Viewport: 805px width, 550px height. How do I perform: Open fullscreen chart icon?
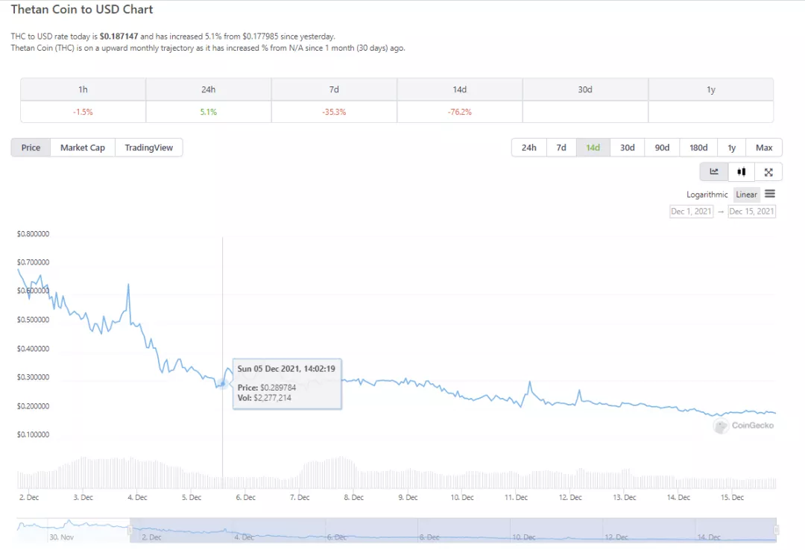768,172
